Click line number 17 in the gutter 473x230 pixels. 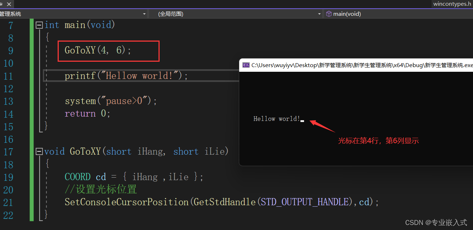[x=8, y=152]
